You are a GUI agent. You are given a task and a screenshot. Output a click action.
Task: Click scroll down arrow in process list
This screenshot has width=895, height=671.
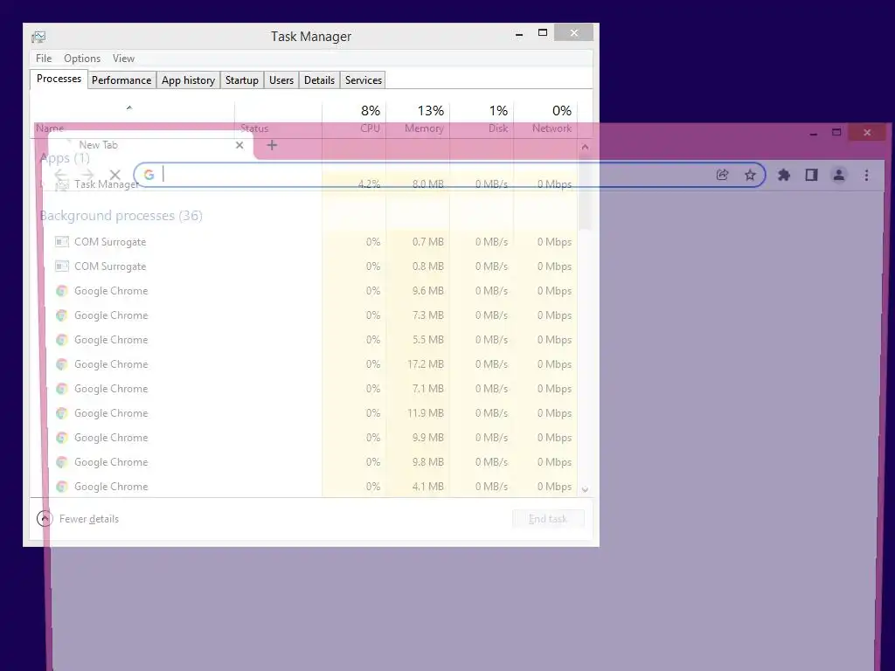point(585,489)
